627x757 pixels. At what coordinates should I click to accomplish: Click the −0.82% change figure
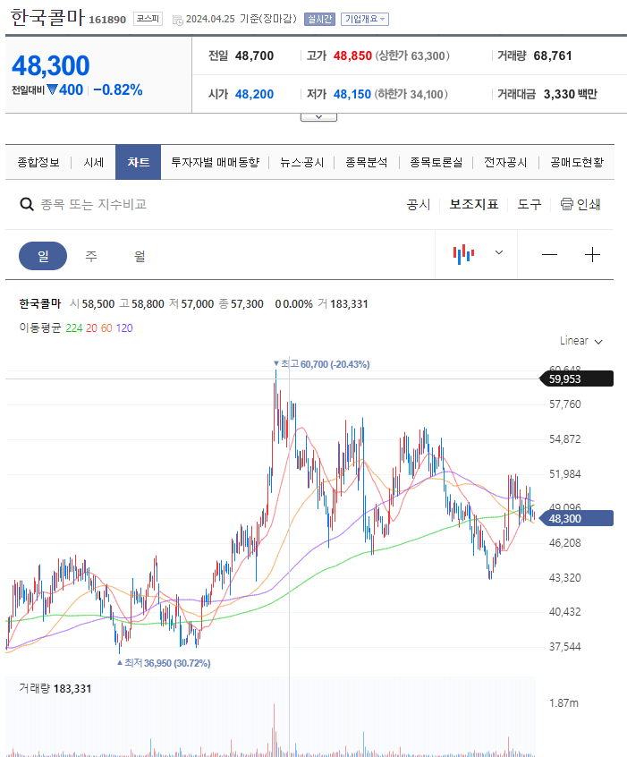point(118,89)
